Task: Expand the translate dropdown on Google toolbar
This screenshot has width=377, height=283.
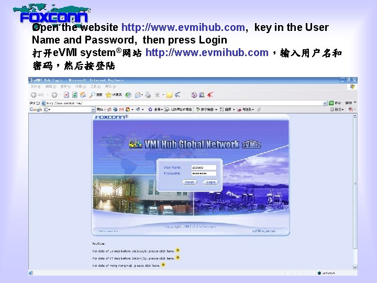Action: (x=234, y=110)
